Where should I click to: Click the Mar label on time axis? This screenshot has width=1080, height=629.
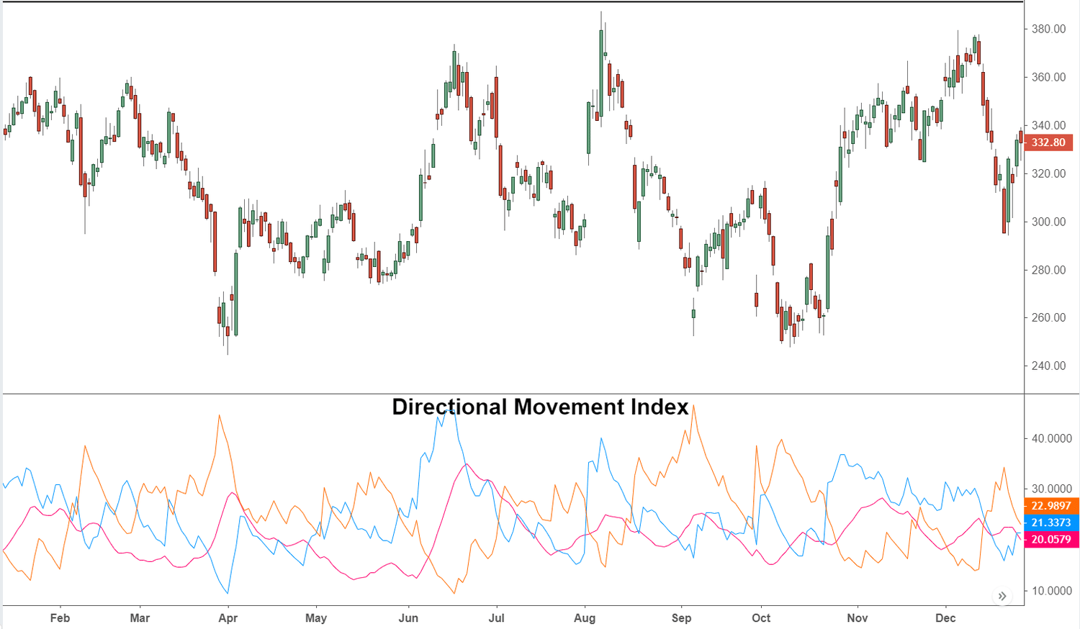coord(140,618)
